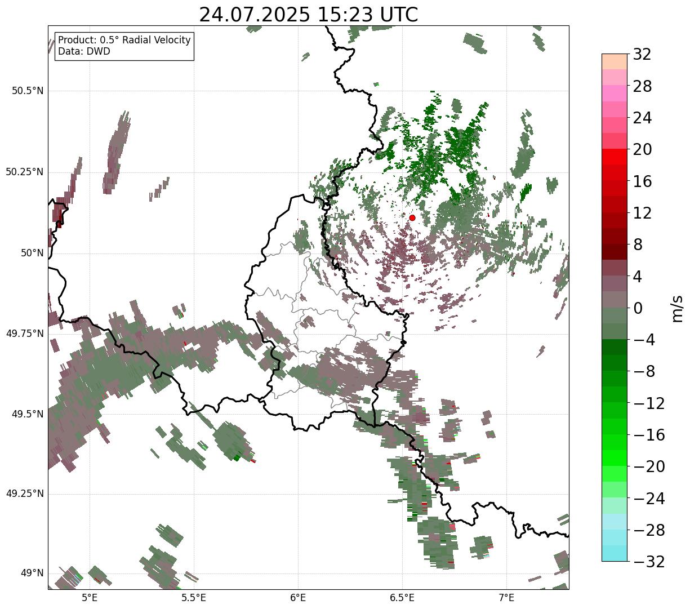
Task: Click the colorbar label "−28"
Action: (x=649, y=530)
